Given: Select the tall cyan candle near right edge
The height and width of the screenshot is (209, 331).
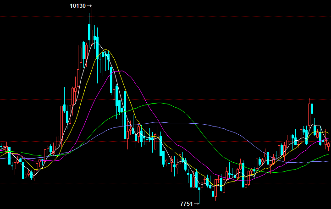Looking at the screenshot, I should click(312, 109).
